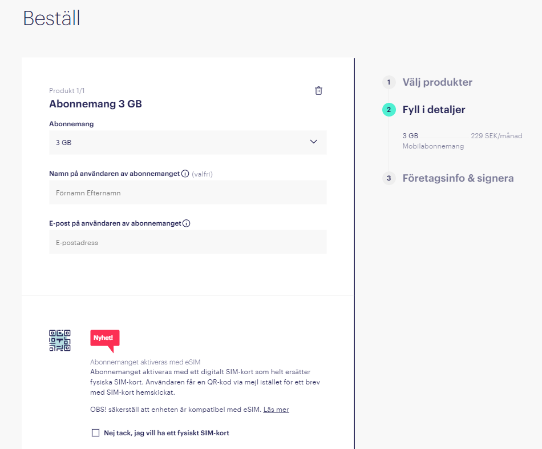The height and width of the screenshot is (449, 542).
Task: Select step 2 Fyll i detaljer
Action: (x=434, y=110)
